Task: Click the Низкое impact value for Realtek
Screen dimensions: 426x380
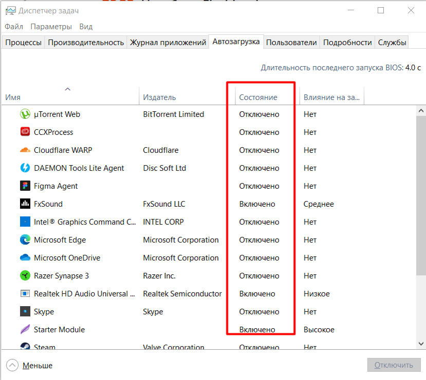Action: [317, 294]
